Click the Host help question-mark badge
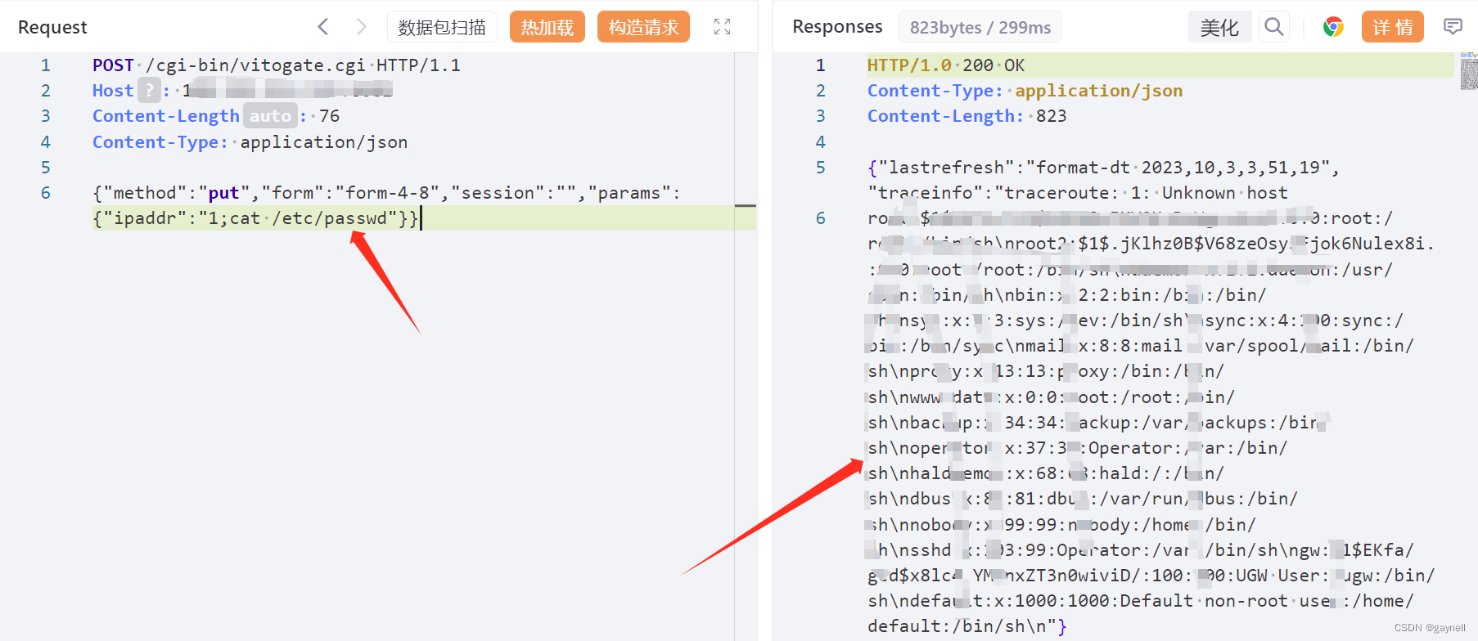The height and width of the screenshot is (641, 1478). tap(149, 90)
